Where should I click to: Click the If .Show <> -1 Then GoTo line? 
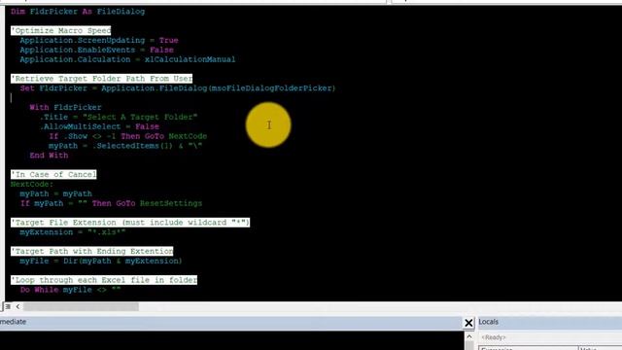(x=127, y=136)
